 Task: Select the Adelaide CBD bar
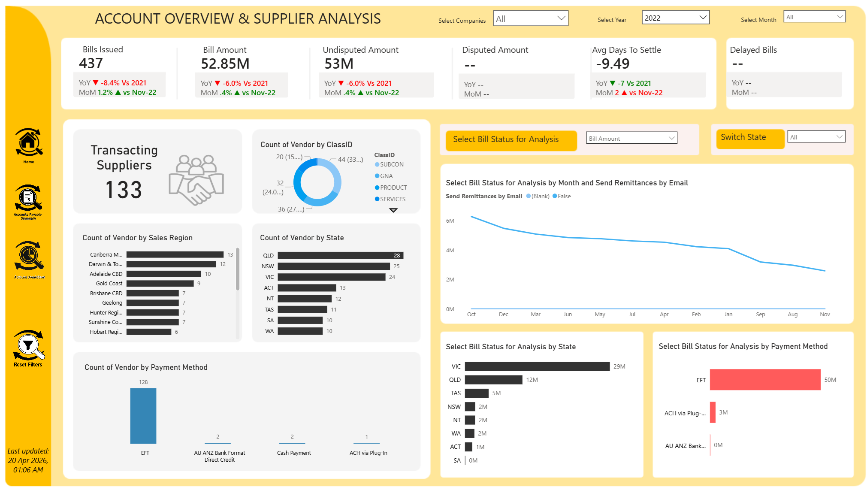(x=164, y=274)
